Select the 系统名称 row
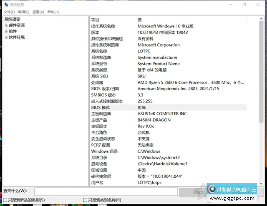 168,51
